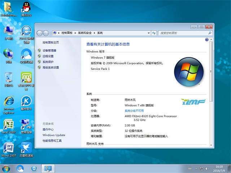Open the 回收站 Recycle Bin icon
231x173 pixels.
[x=9, y=79]
